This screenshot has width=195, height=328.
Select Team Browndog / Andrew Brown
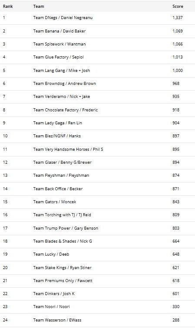click(64, 84)
